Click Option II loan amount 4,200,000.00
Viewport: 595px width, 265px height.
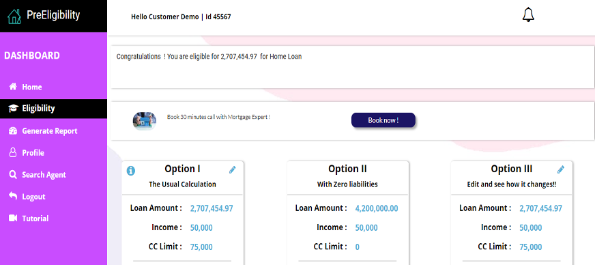[x=377, y=208]
